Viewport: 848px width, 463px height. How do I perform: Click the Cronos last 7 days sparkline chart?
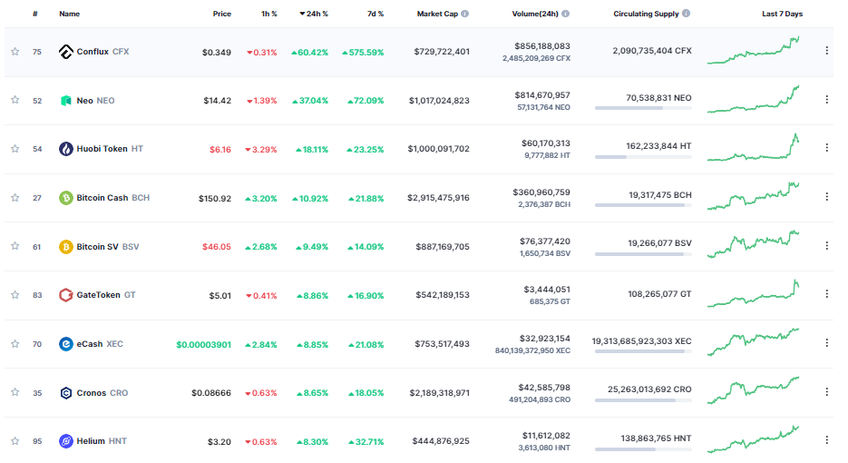753,390
